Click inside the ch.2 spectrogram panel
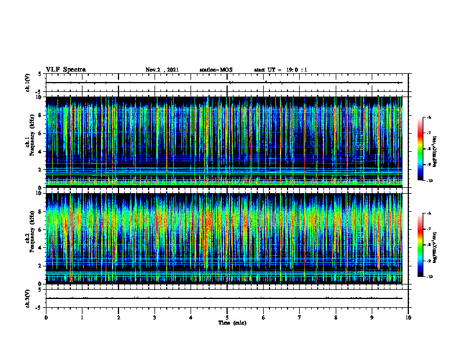The image size is (460, 356). tap(224, 238)
